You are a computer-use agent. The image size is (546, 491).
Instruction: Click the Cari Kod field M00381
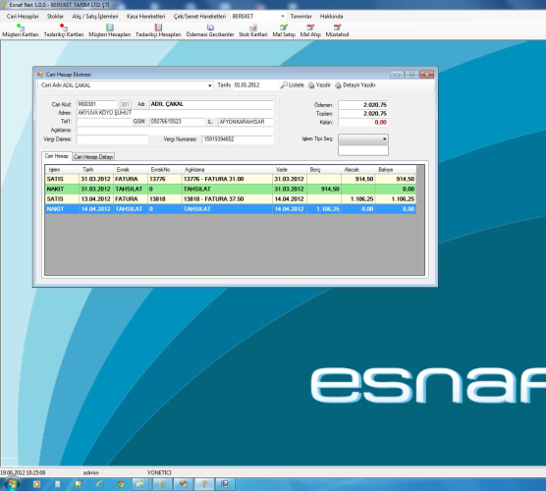click(x=97, y=104)
